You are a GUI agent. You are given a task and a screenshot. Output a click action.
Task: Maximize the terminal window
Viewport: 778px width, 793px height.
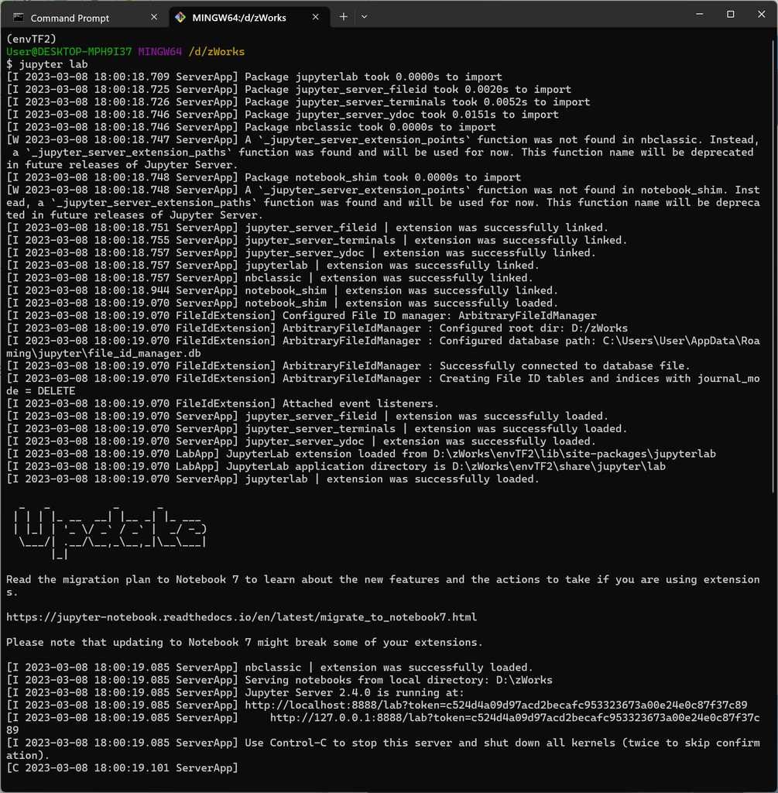(x=731, y=14)
